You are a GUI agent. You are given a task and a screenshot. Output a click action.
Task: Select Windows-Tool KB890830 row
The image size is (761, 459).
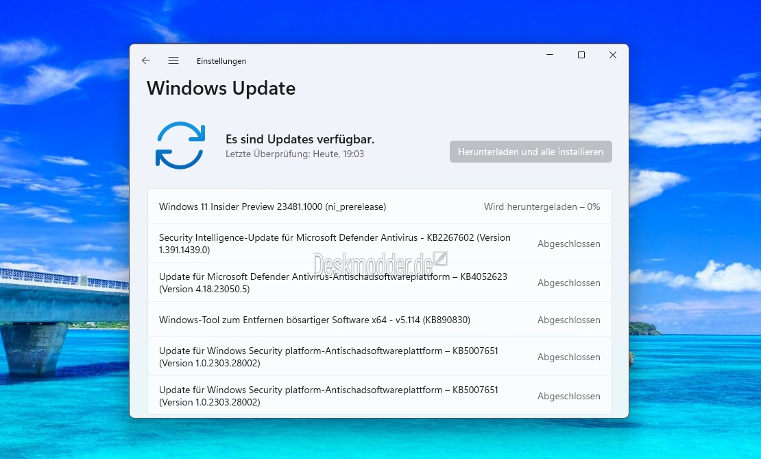pos(380,320)
